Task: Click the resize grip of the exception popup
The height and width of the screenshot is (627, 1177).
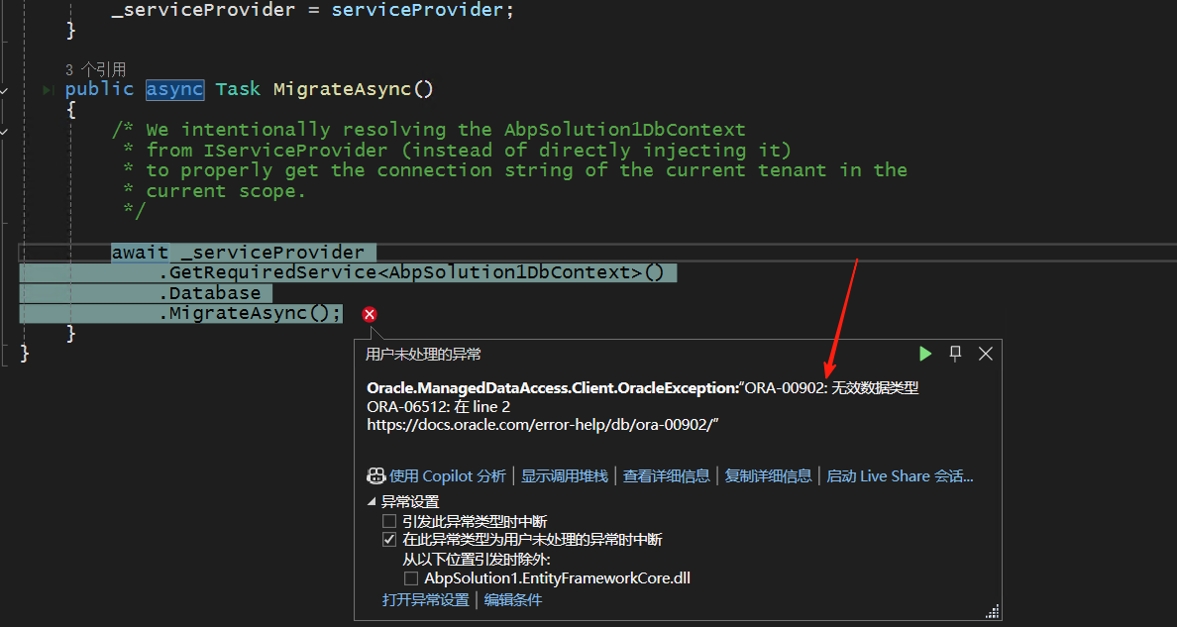Action: (993, 611)
